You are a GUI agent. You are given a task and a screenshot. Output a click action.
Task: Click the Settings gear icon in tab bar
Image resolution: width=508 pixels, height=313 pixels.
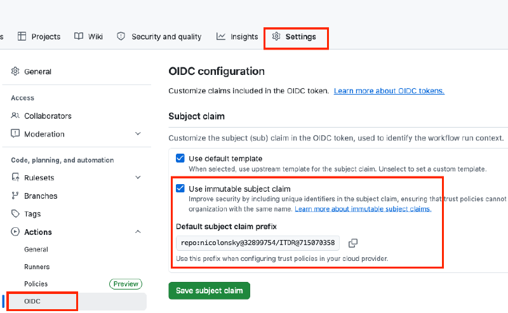[x=276, y=36]
